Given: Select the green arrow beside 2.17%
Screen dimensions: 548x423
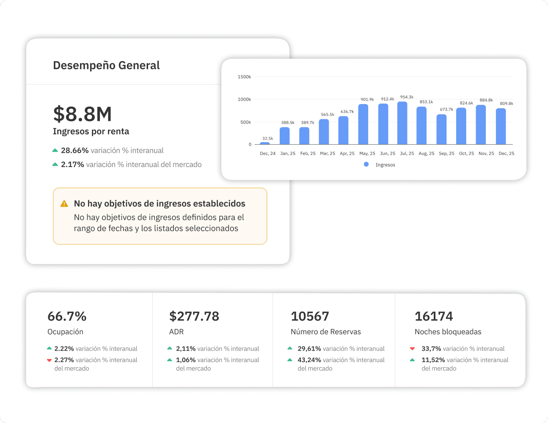Looking at the screenshot, I should tap(55, 164).
